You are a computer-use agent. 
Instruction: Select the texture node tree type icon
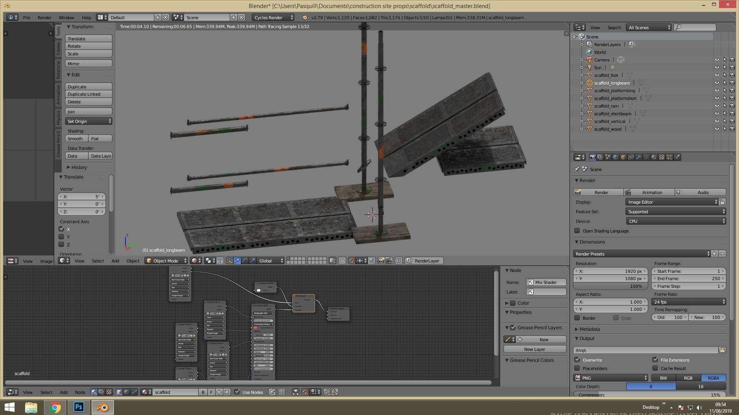pos(109,392)
